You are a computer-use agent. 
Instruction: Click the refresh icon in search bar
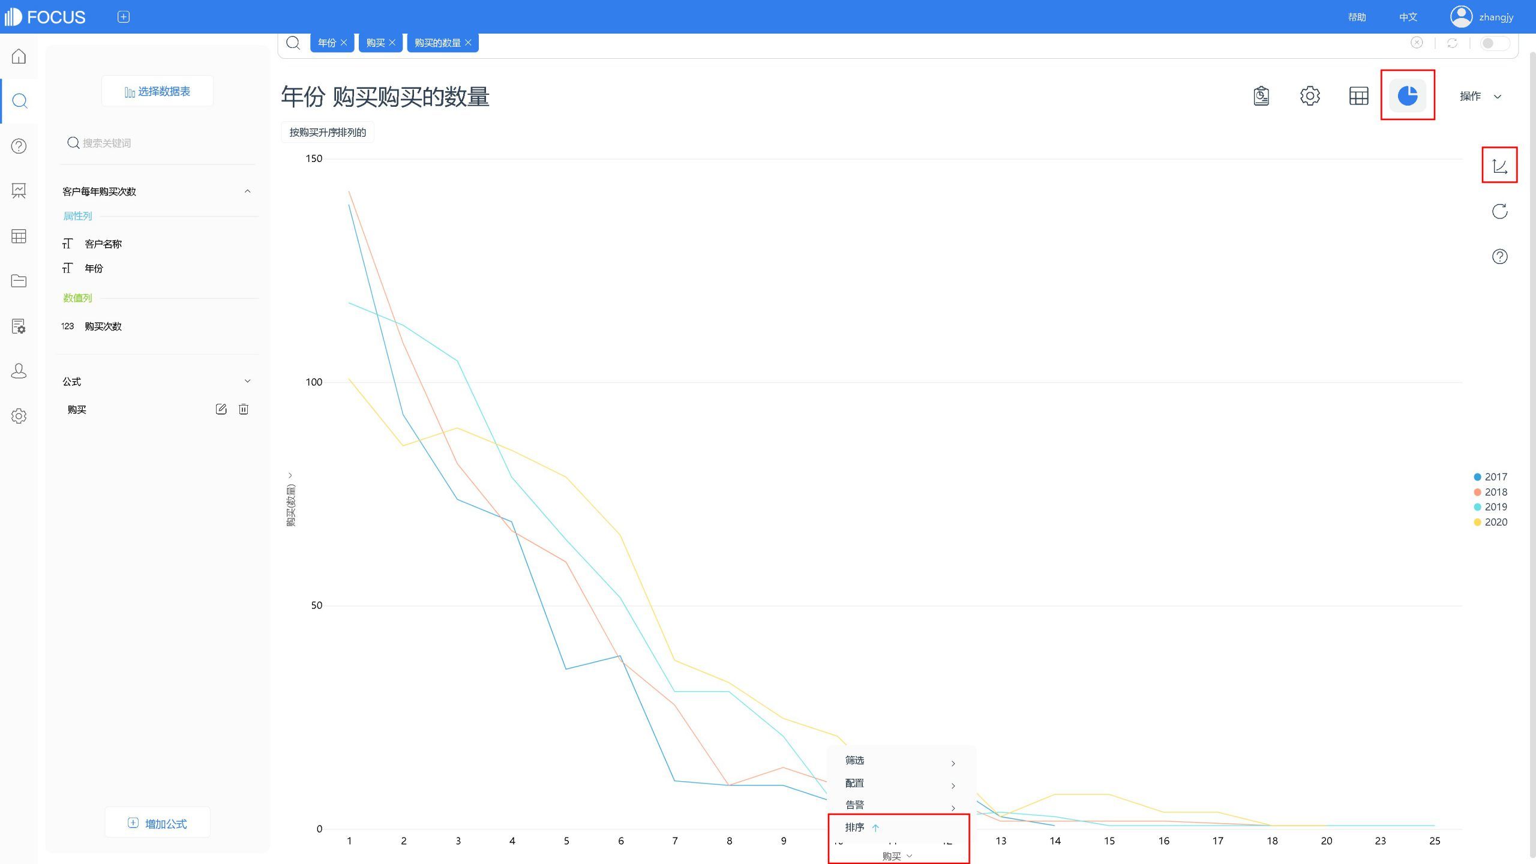click(x=1452, y=43)
